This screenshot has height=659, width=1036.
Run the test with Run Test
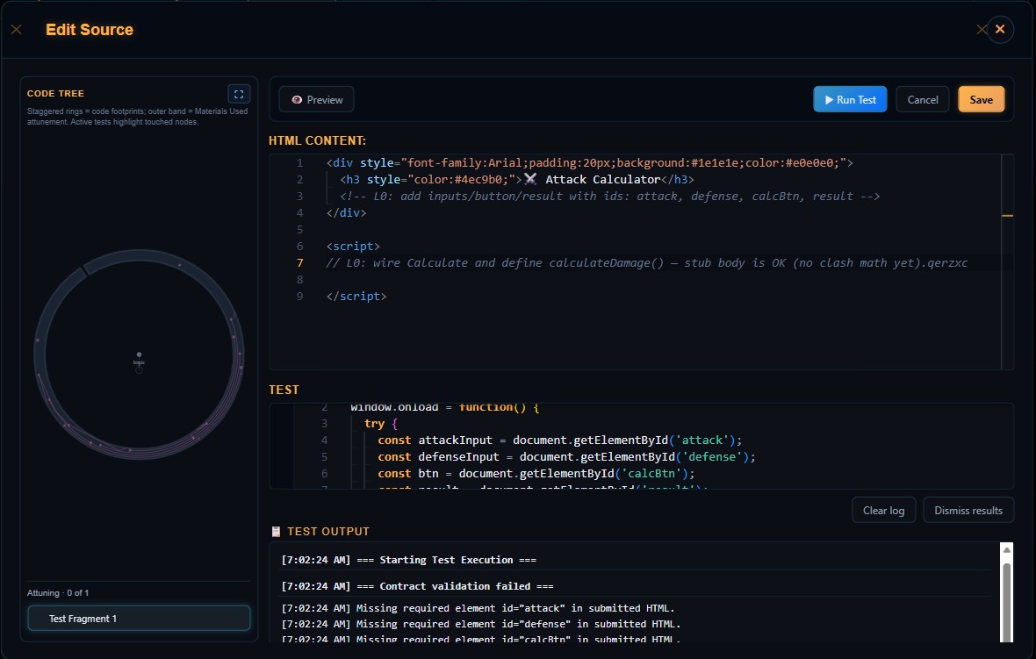(x=850, y=100)
